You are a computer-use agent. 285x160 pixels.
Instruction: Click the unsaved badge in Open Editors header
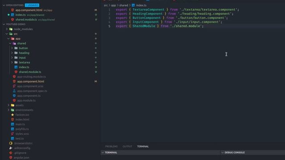tap(32, 5)
